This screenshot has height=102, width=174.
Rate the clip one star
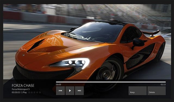tap(29, 92)
